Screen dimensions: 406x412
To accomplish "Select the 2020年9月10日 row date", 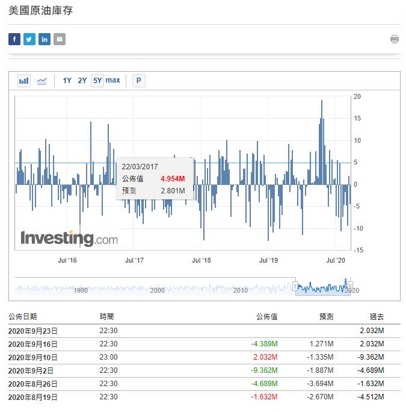I will (x=33, y=358).
